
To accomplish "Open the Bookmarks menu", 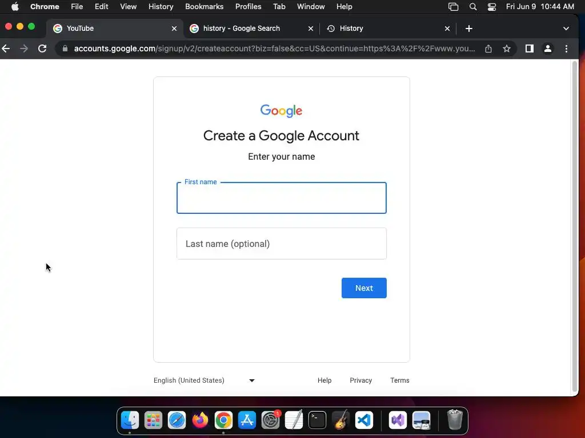I will click(204, 6).
